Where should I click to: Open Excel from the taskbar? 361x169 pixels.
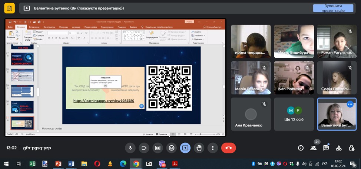pos(32,164)
